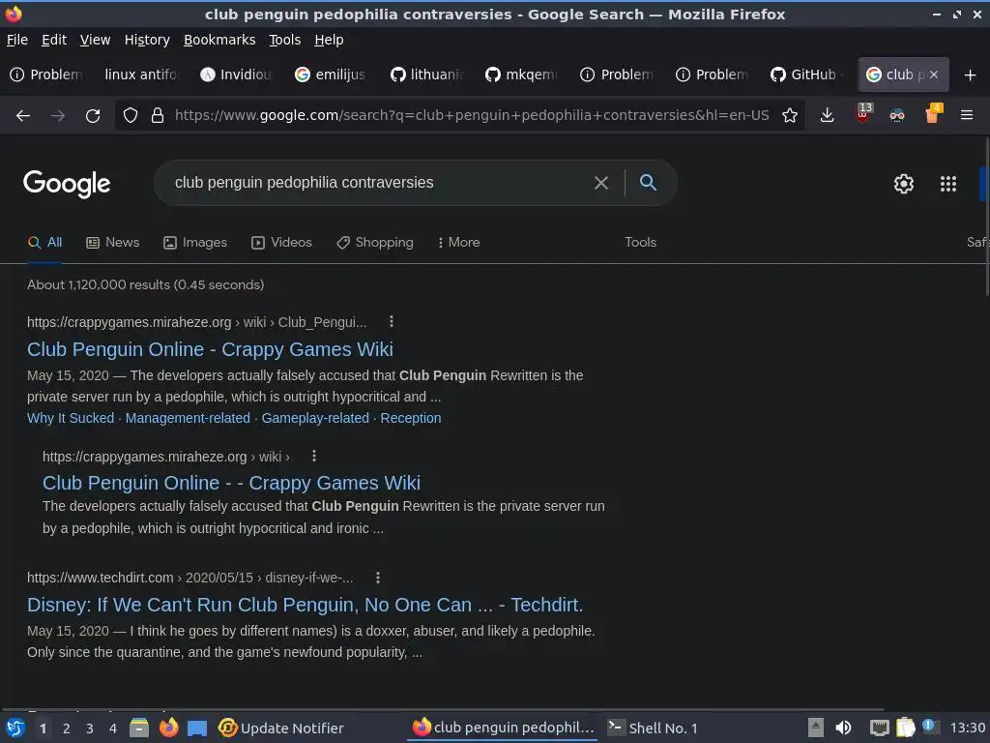The width and height of the screenshot is (990, 743).
Task: Open the Edit menu
Action: (x=54, y=40)
